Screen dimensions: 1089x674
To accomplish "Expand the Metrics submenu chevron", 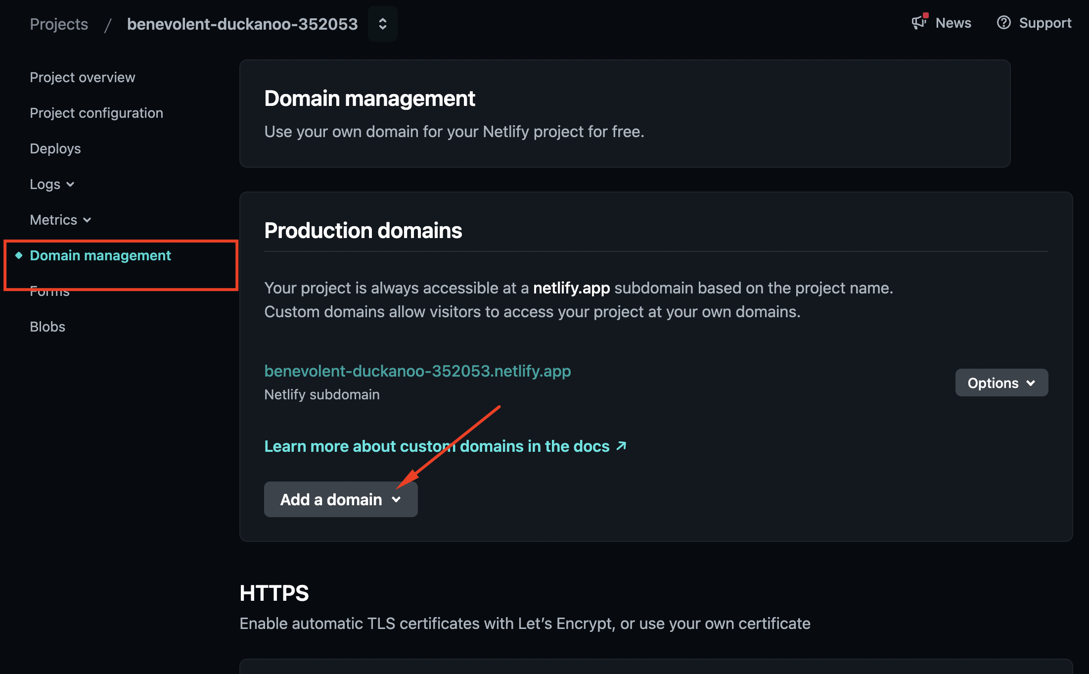I will tap(87, 220).
